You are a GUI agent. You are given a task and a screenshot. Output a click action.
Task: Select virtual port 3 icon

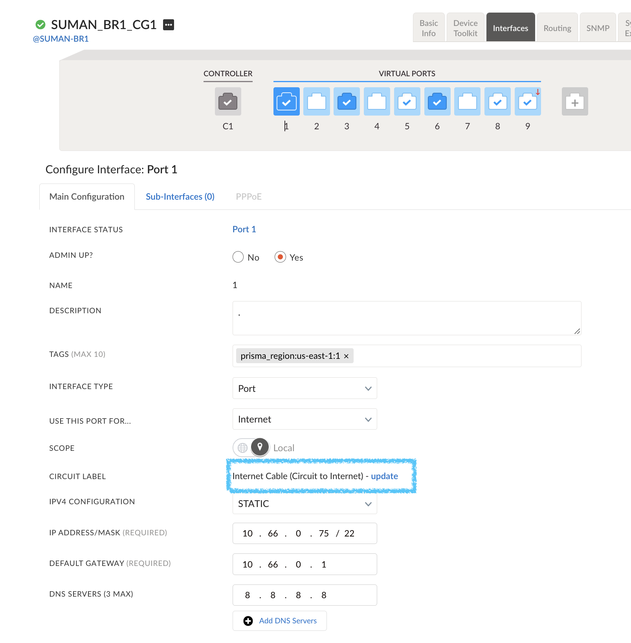tap(347, 101)
